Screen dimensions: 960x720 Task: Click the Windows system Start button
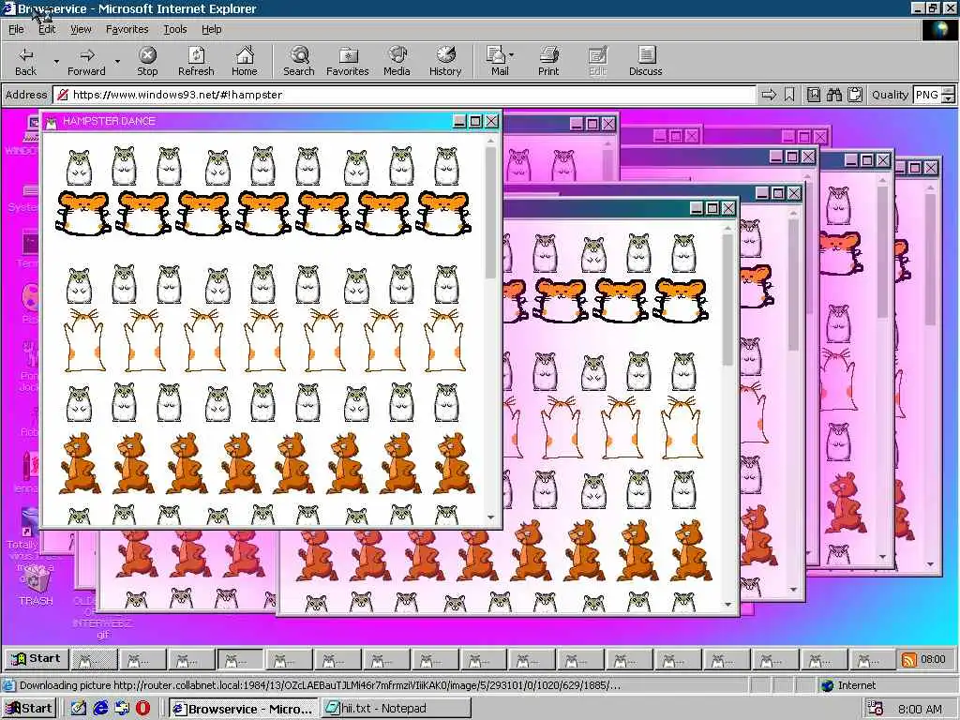[x=29, y=709]
